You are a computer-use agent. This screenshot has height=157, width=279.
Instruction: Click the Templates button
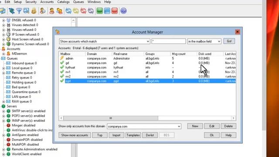(133, 135)
